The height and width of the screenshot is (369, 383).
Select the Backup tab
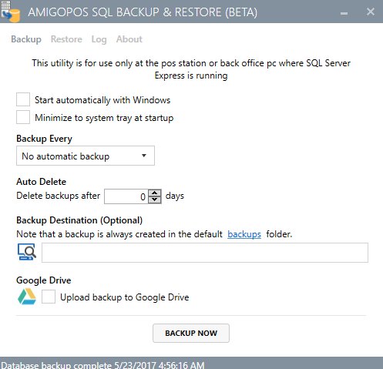(26, 39)
